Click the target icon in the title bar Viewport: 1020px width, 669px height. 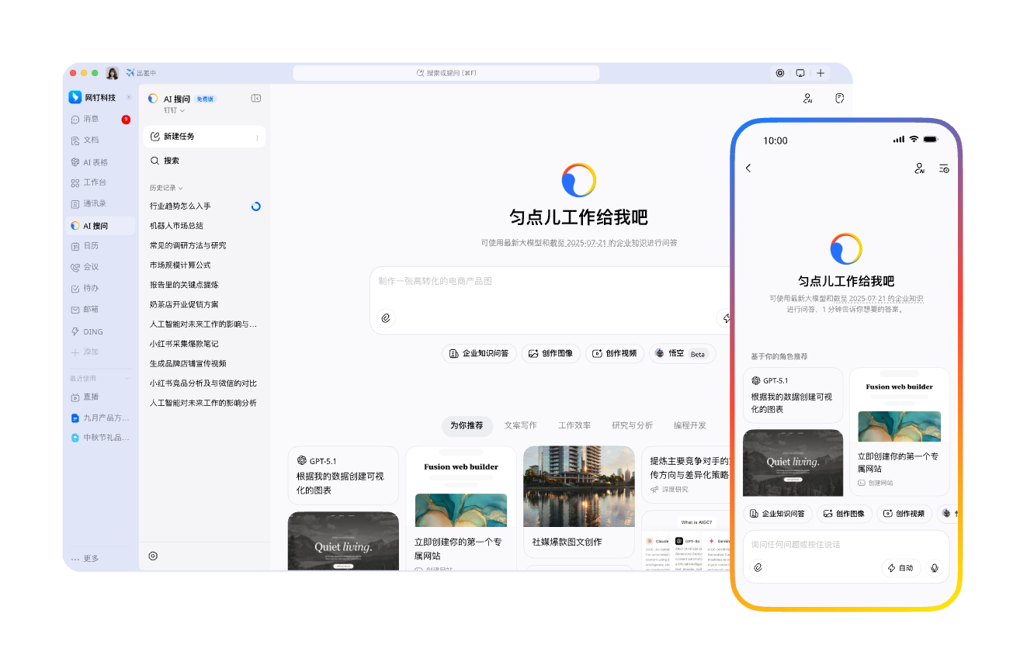[x=780, y=73]
